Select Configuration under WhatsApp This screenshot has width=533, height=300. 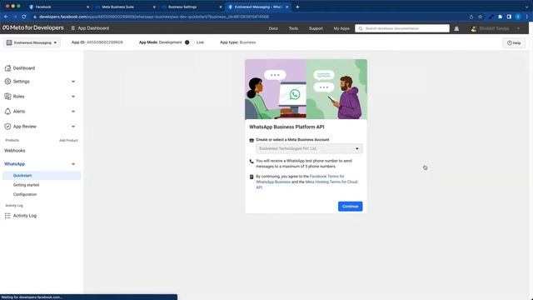[25, 194]
